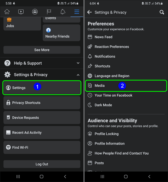
Task: Tap Android back button on right phone
Action: [149, 177]
